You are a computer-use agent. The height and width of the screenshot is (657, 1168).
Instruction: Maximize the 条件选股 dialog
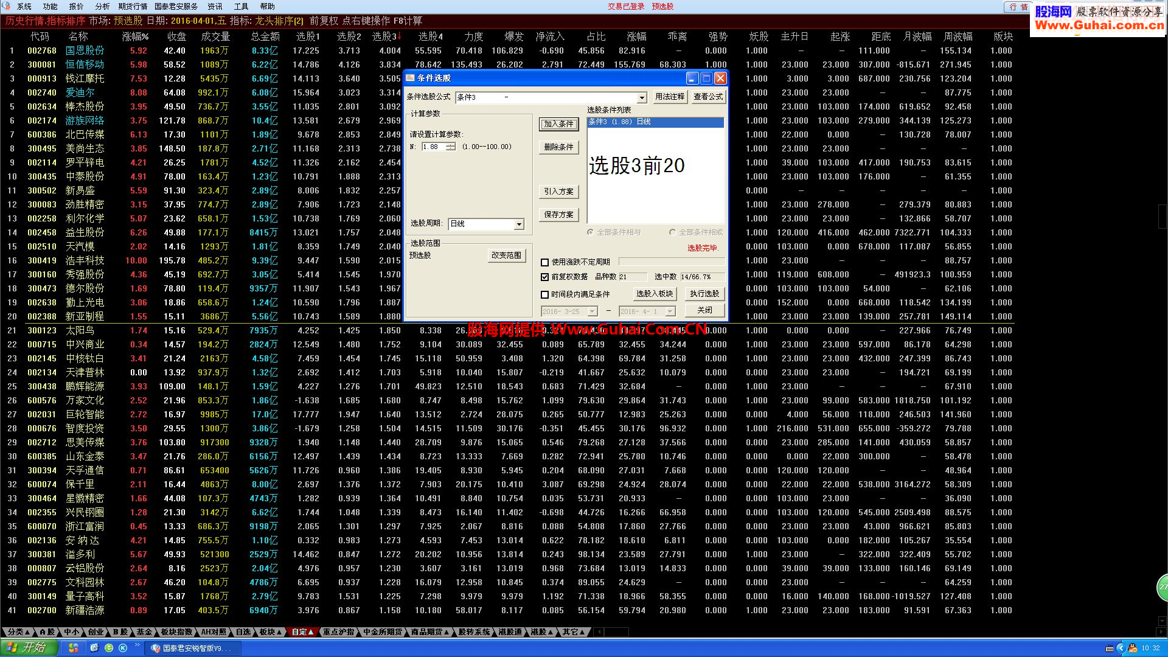[x=706, y=78]
